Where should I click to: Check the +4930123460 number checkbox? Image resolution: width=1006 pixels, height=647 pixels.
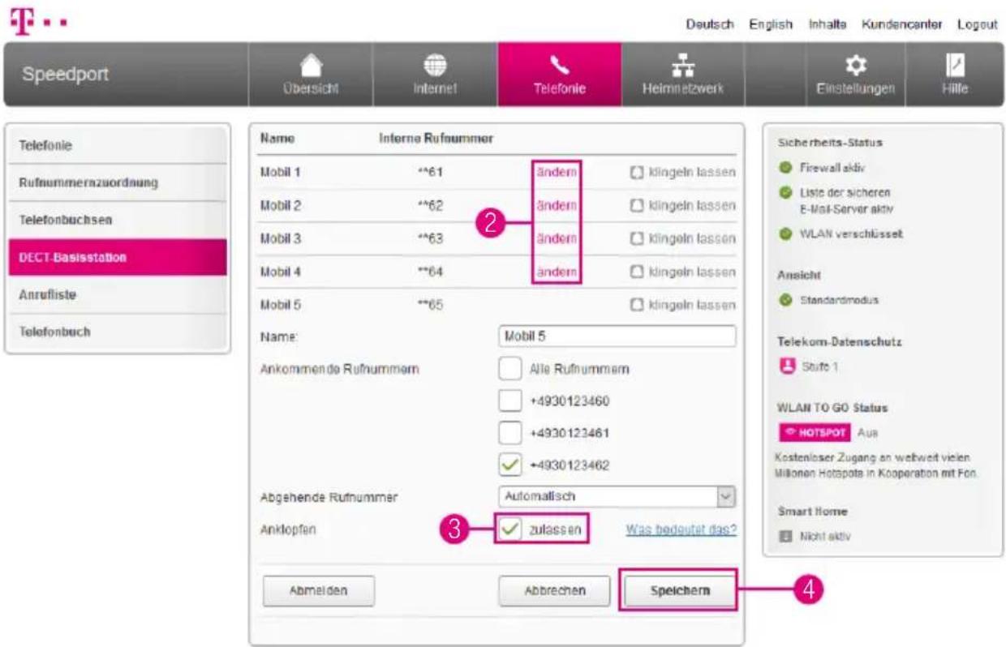[509, 401]
